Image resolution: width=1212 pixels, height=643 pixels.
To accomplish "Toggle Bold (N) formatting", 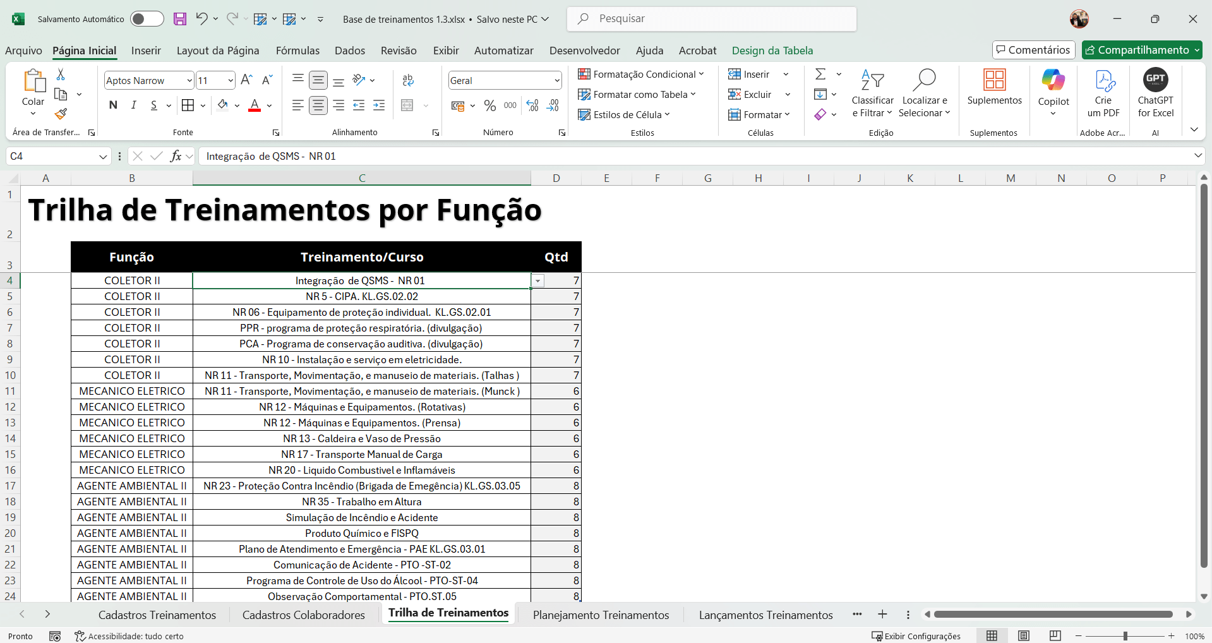I will point(113,105).
